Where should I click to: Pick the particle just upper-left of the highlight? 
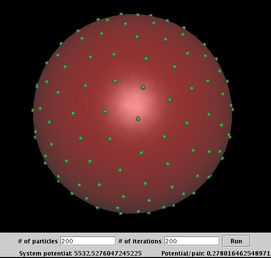pos(115,81)
